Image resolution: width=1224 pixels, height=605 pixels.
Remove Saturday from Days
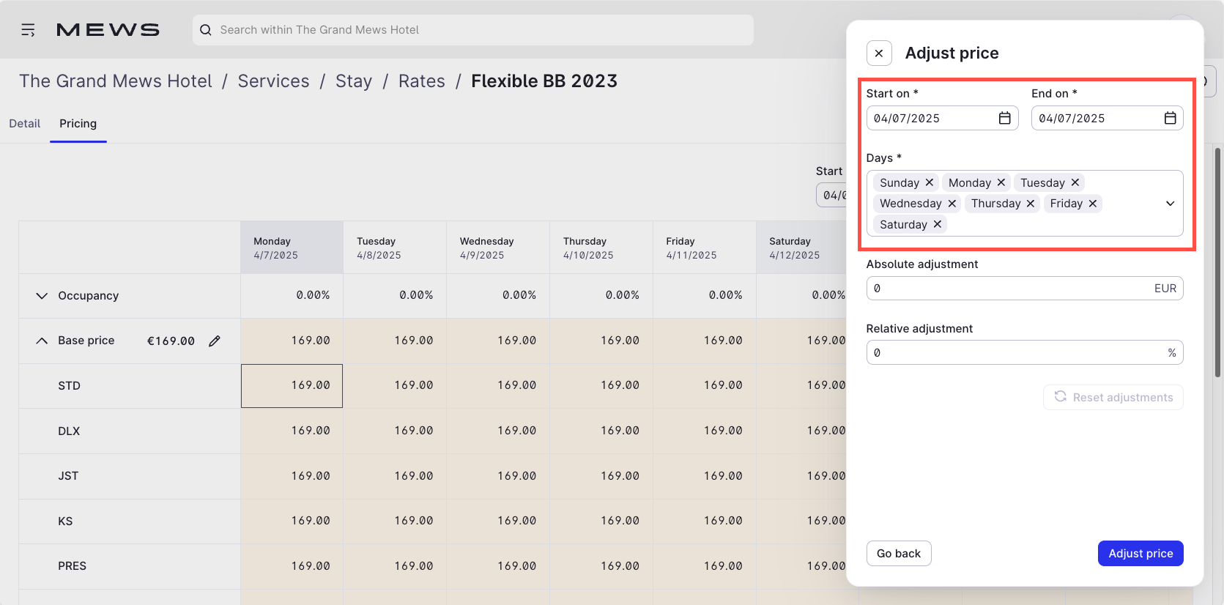[x=938, y=224]
